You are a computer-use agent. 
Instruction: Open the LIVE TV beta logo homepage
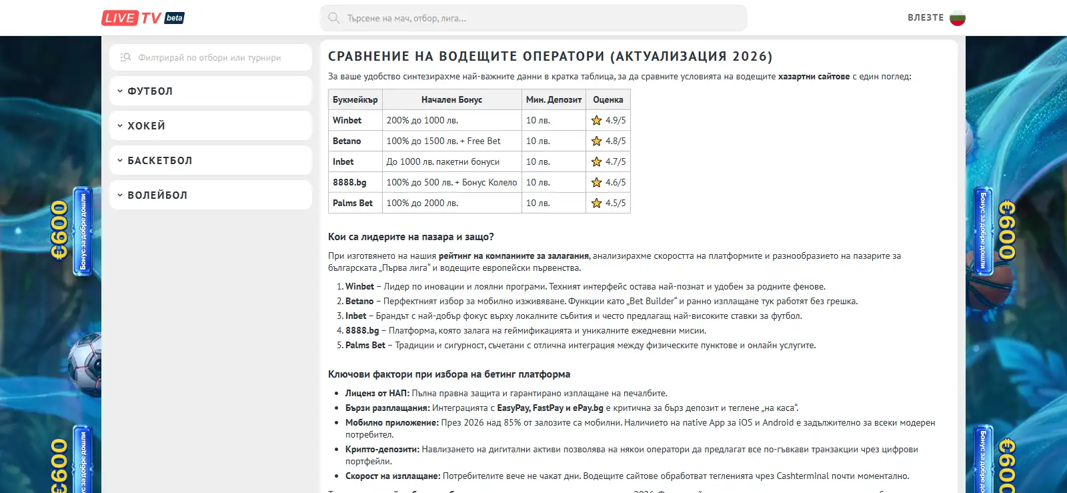(x=143, y=18)
